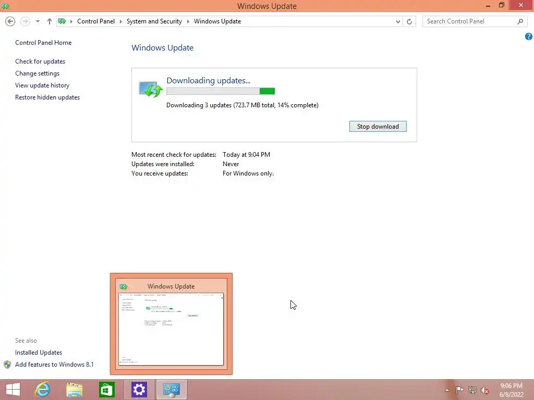The image size is (534, 400).
Task: Open Change settings
Action: tap(37, 73)
